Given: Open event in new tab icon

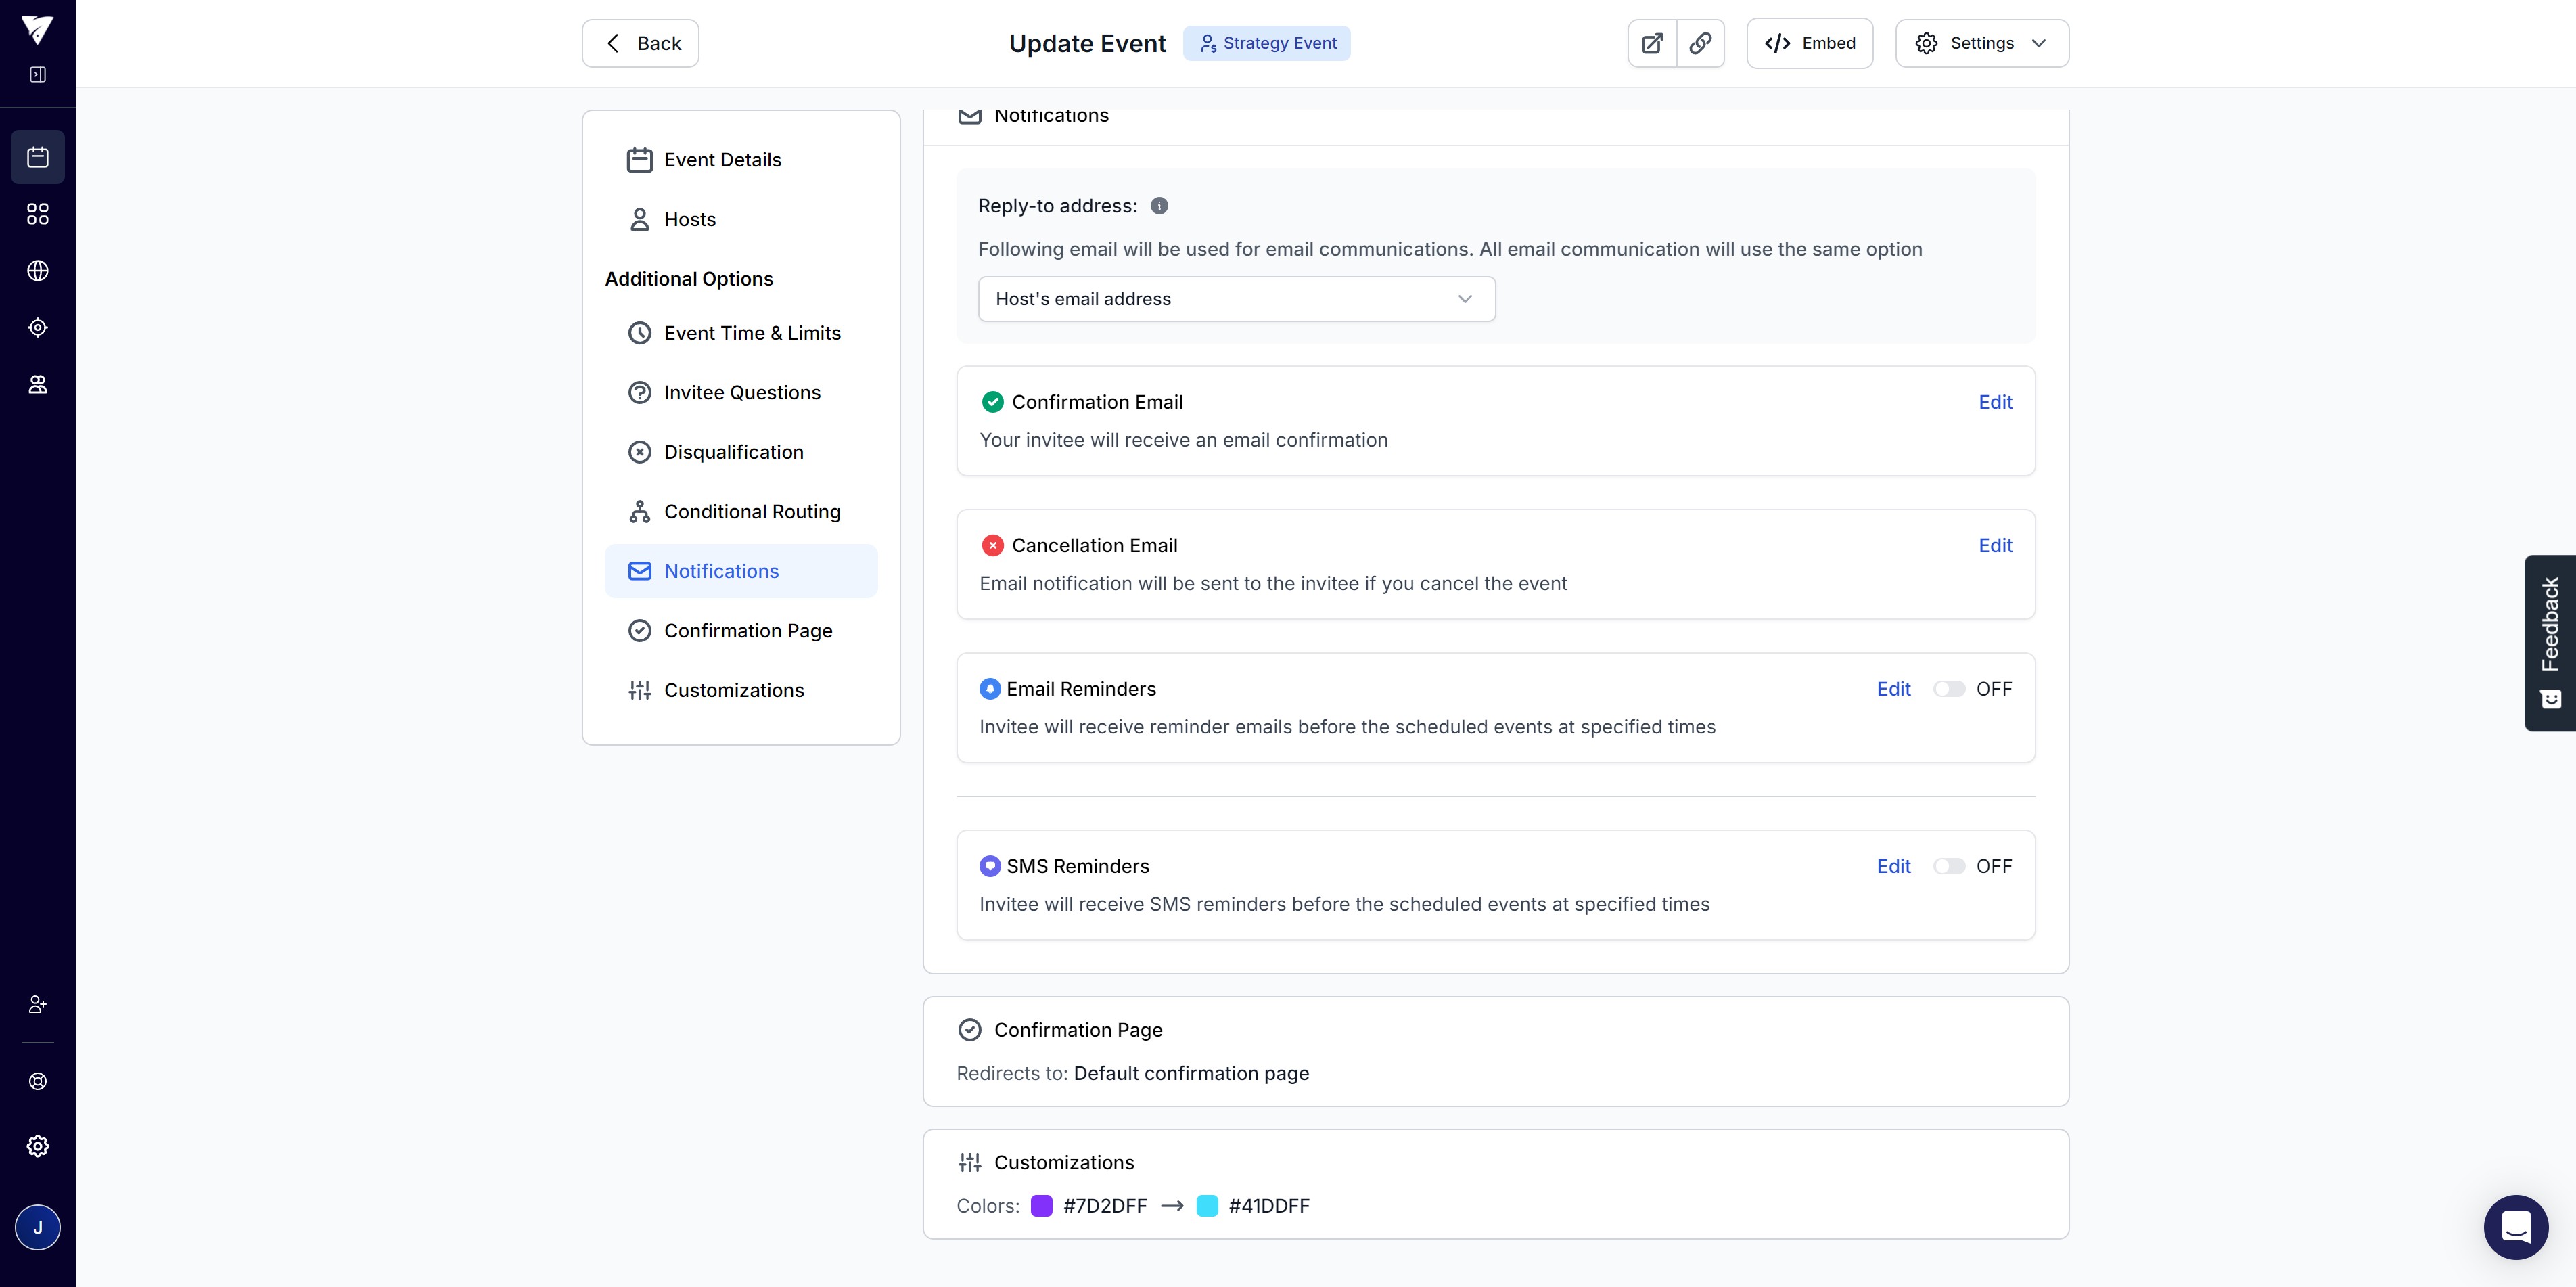Looking at the screenshot, I should click(1652, 43).
